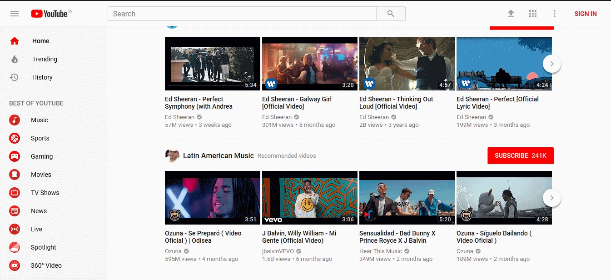The image size is (611, 280).
Task: Select News under Best of YouTube
Action: pos(54,211)
